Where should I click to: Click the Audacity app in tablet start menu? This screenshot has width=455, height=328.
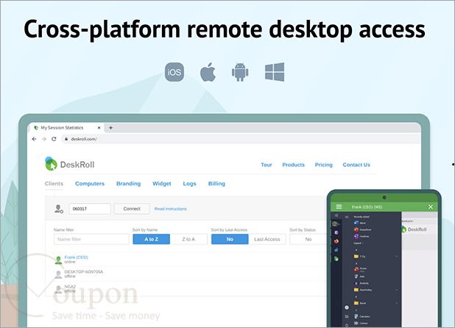[x=361, y=283]
